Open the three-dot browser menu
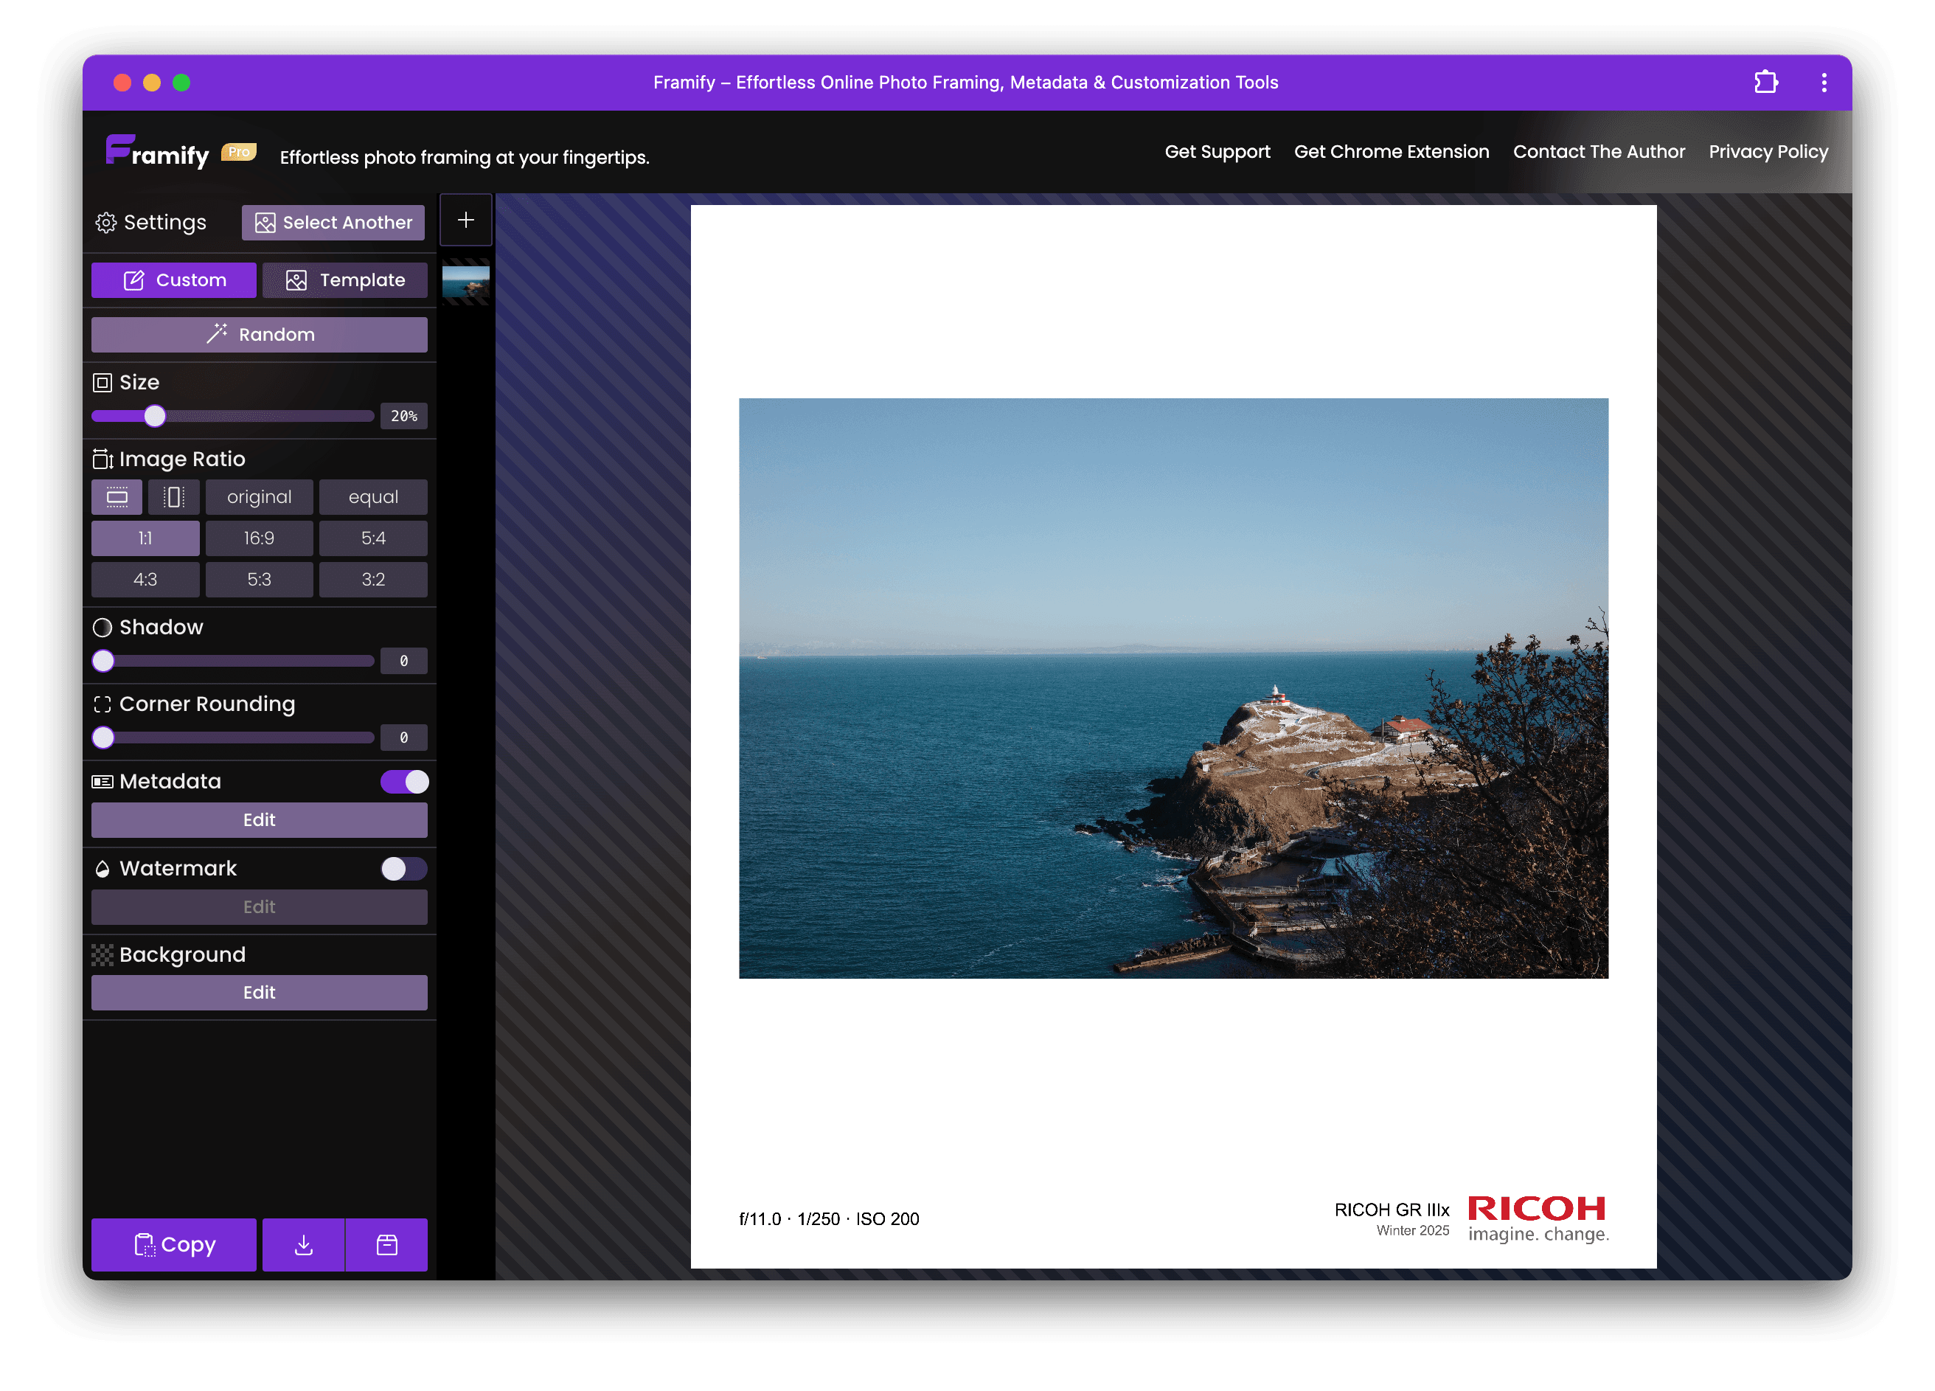 tap(1824, 83)
